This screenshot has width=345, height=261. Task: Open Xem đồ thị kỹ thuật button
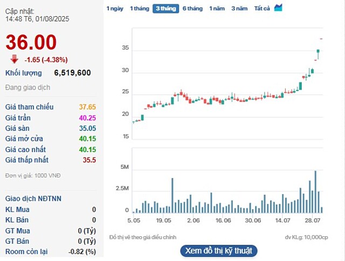click(218, 251)
